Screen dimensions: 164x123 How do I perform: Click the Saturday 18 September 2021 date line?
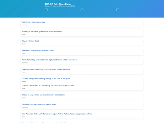pos(60,6)
